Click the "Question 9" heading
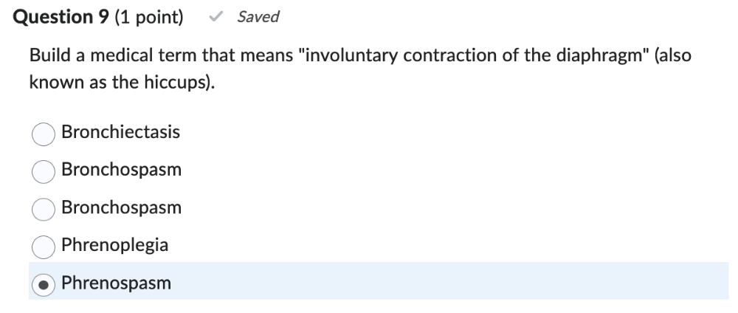The height and width of the screenshot is (313, 738). tap(62, 17)
